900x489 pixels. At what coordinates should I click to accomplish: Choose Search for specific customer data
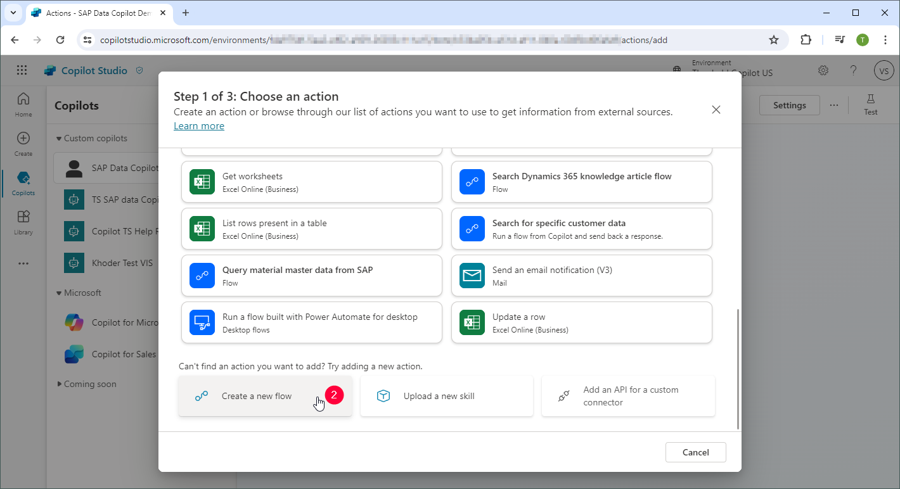[x=559, y=223]
